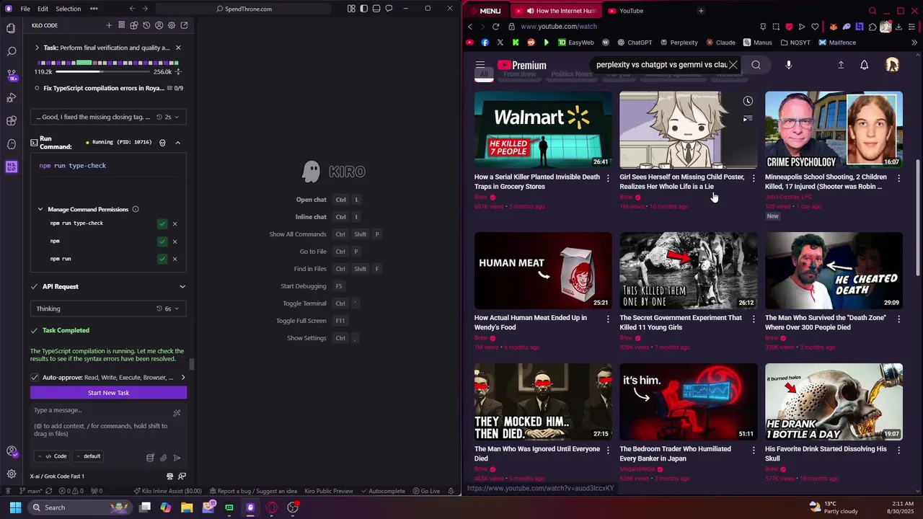Click YouTube voice search microphone
The width and height of the screenshot is (923, 519).
789,65
